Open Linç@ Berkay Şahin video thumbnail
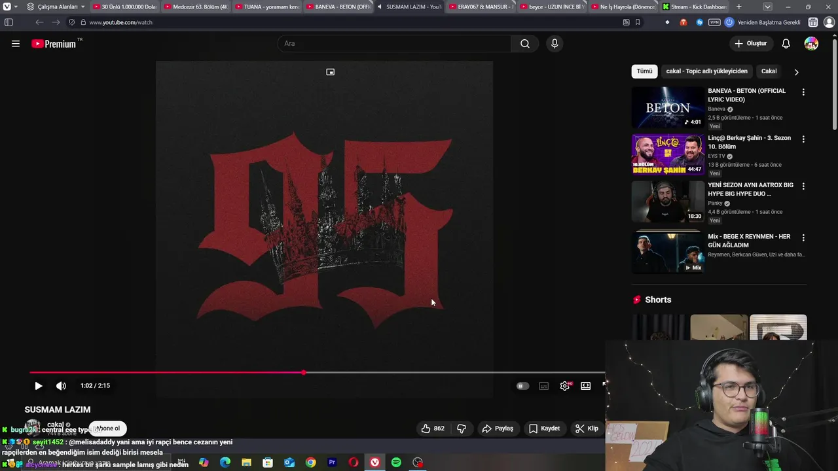This screenshot has width=838, height=471. [x=668, y=155]
